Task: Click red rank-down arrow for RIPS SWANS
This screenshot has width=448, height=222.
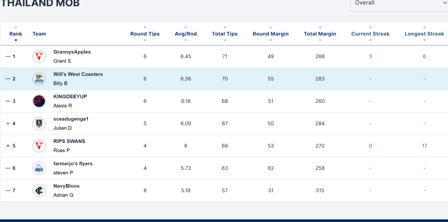Action: [x=8, y=146]
